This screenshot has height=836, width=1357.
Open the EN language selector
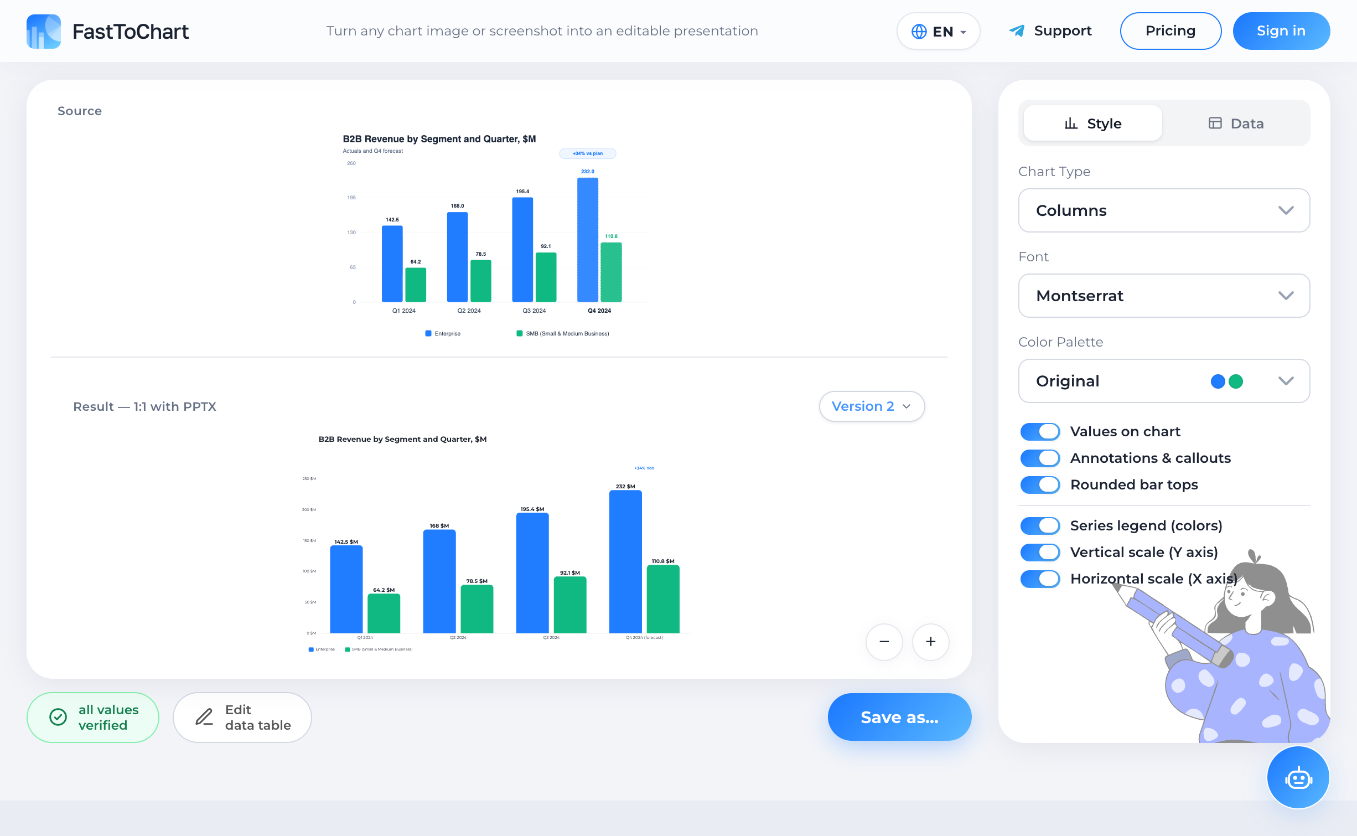[x=939, y=31]
